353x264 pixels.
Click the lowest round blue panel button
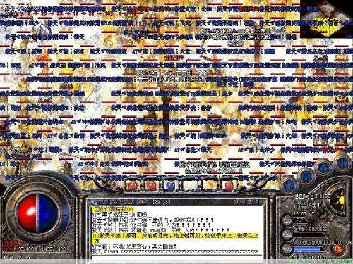coord(289,185)
